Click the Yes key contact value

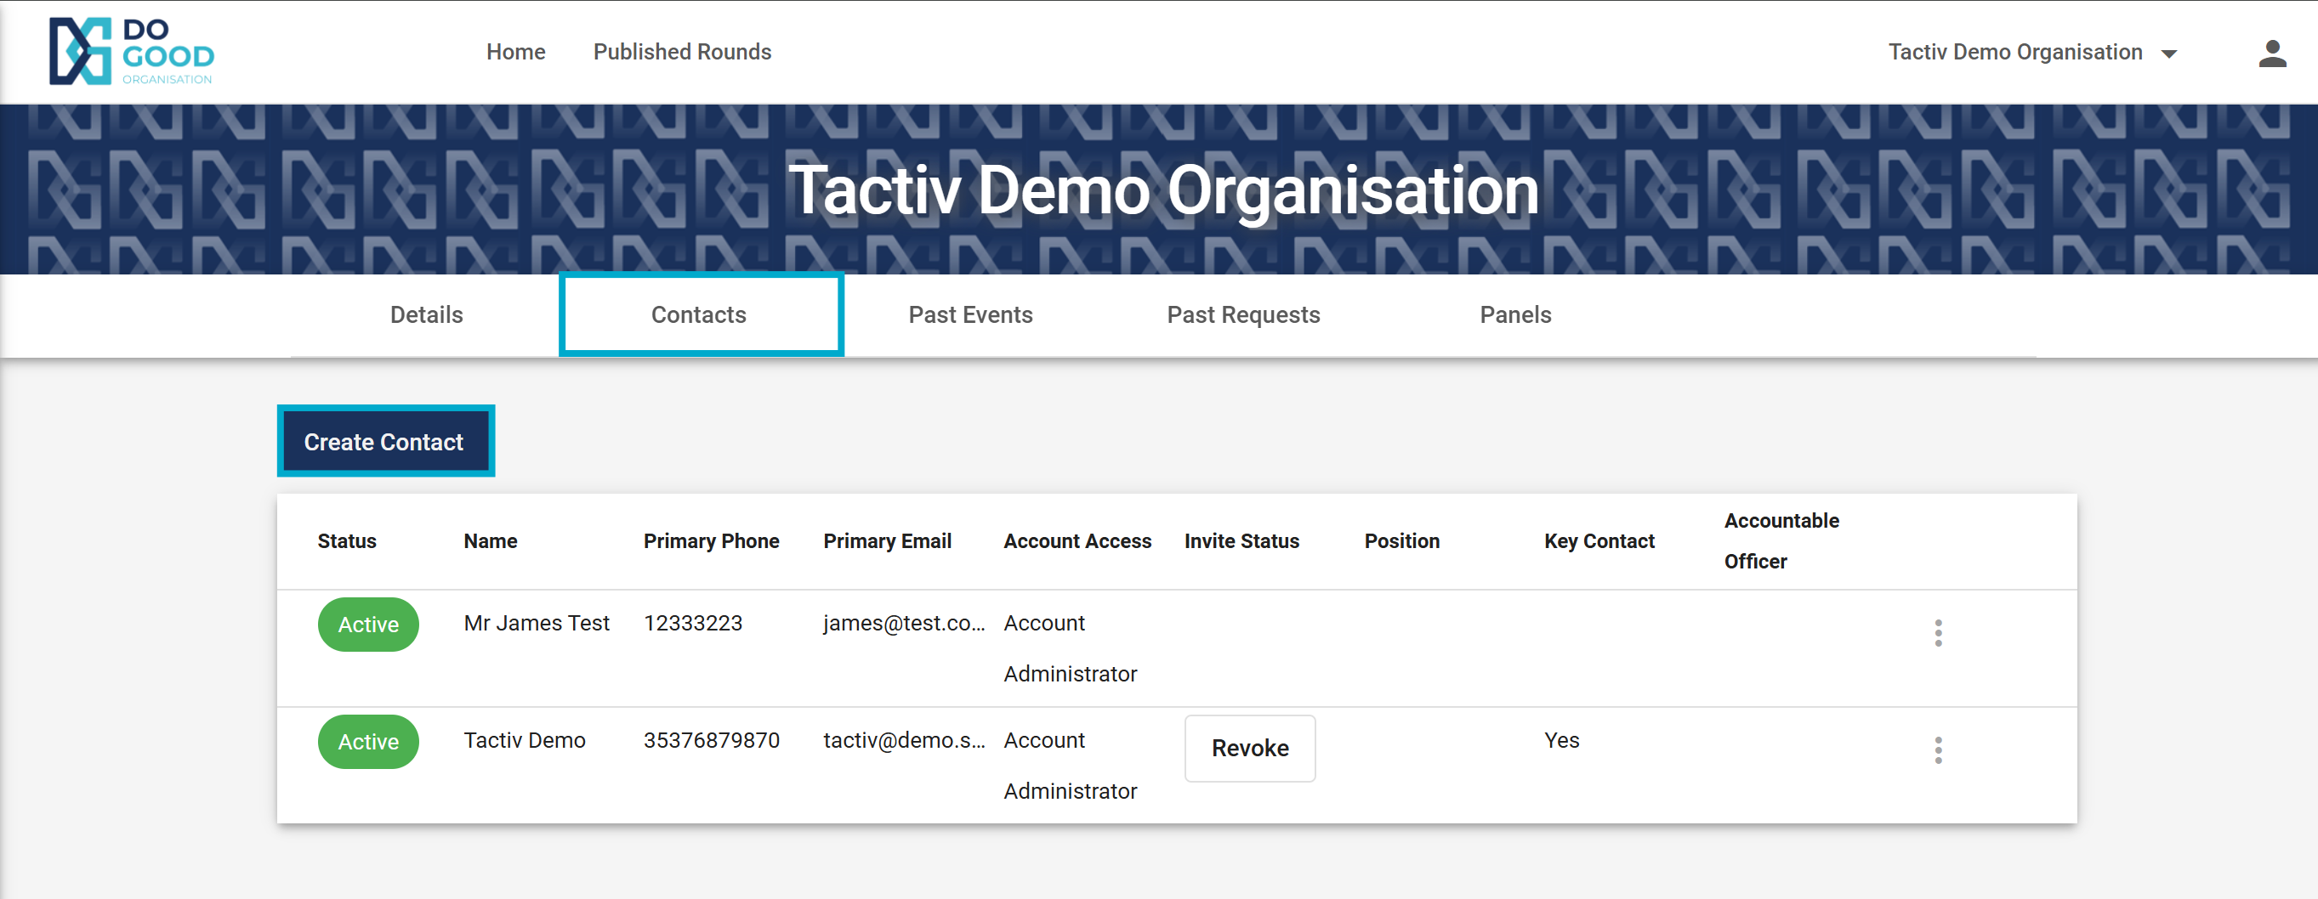(x=1561, y=740)
